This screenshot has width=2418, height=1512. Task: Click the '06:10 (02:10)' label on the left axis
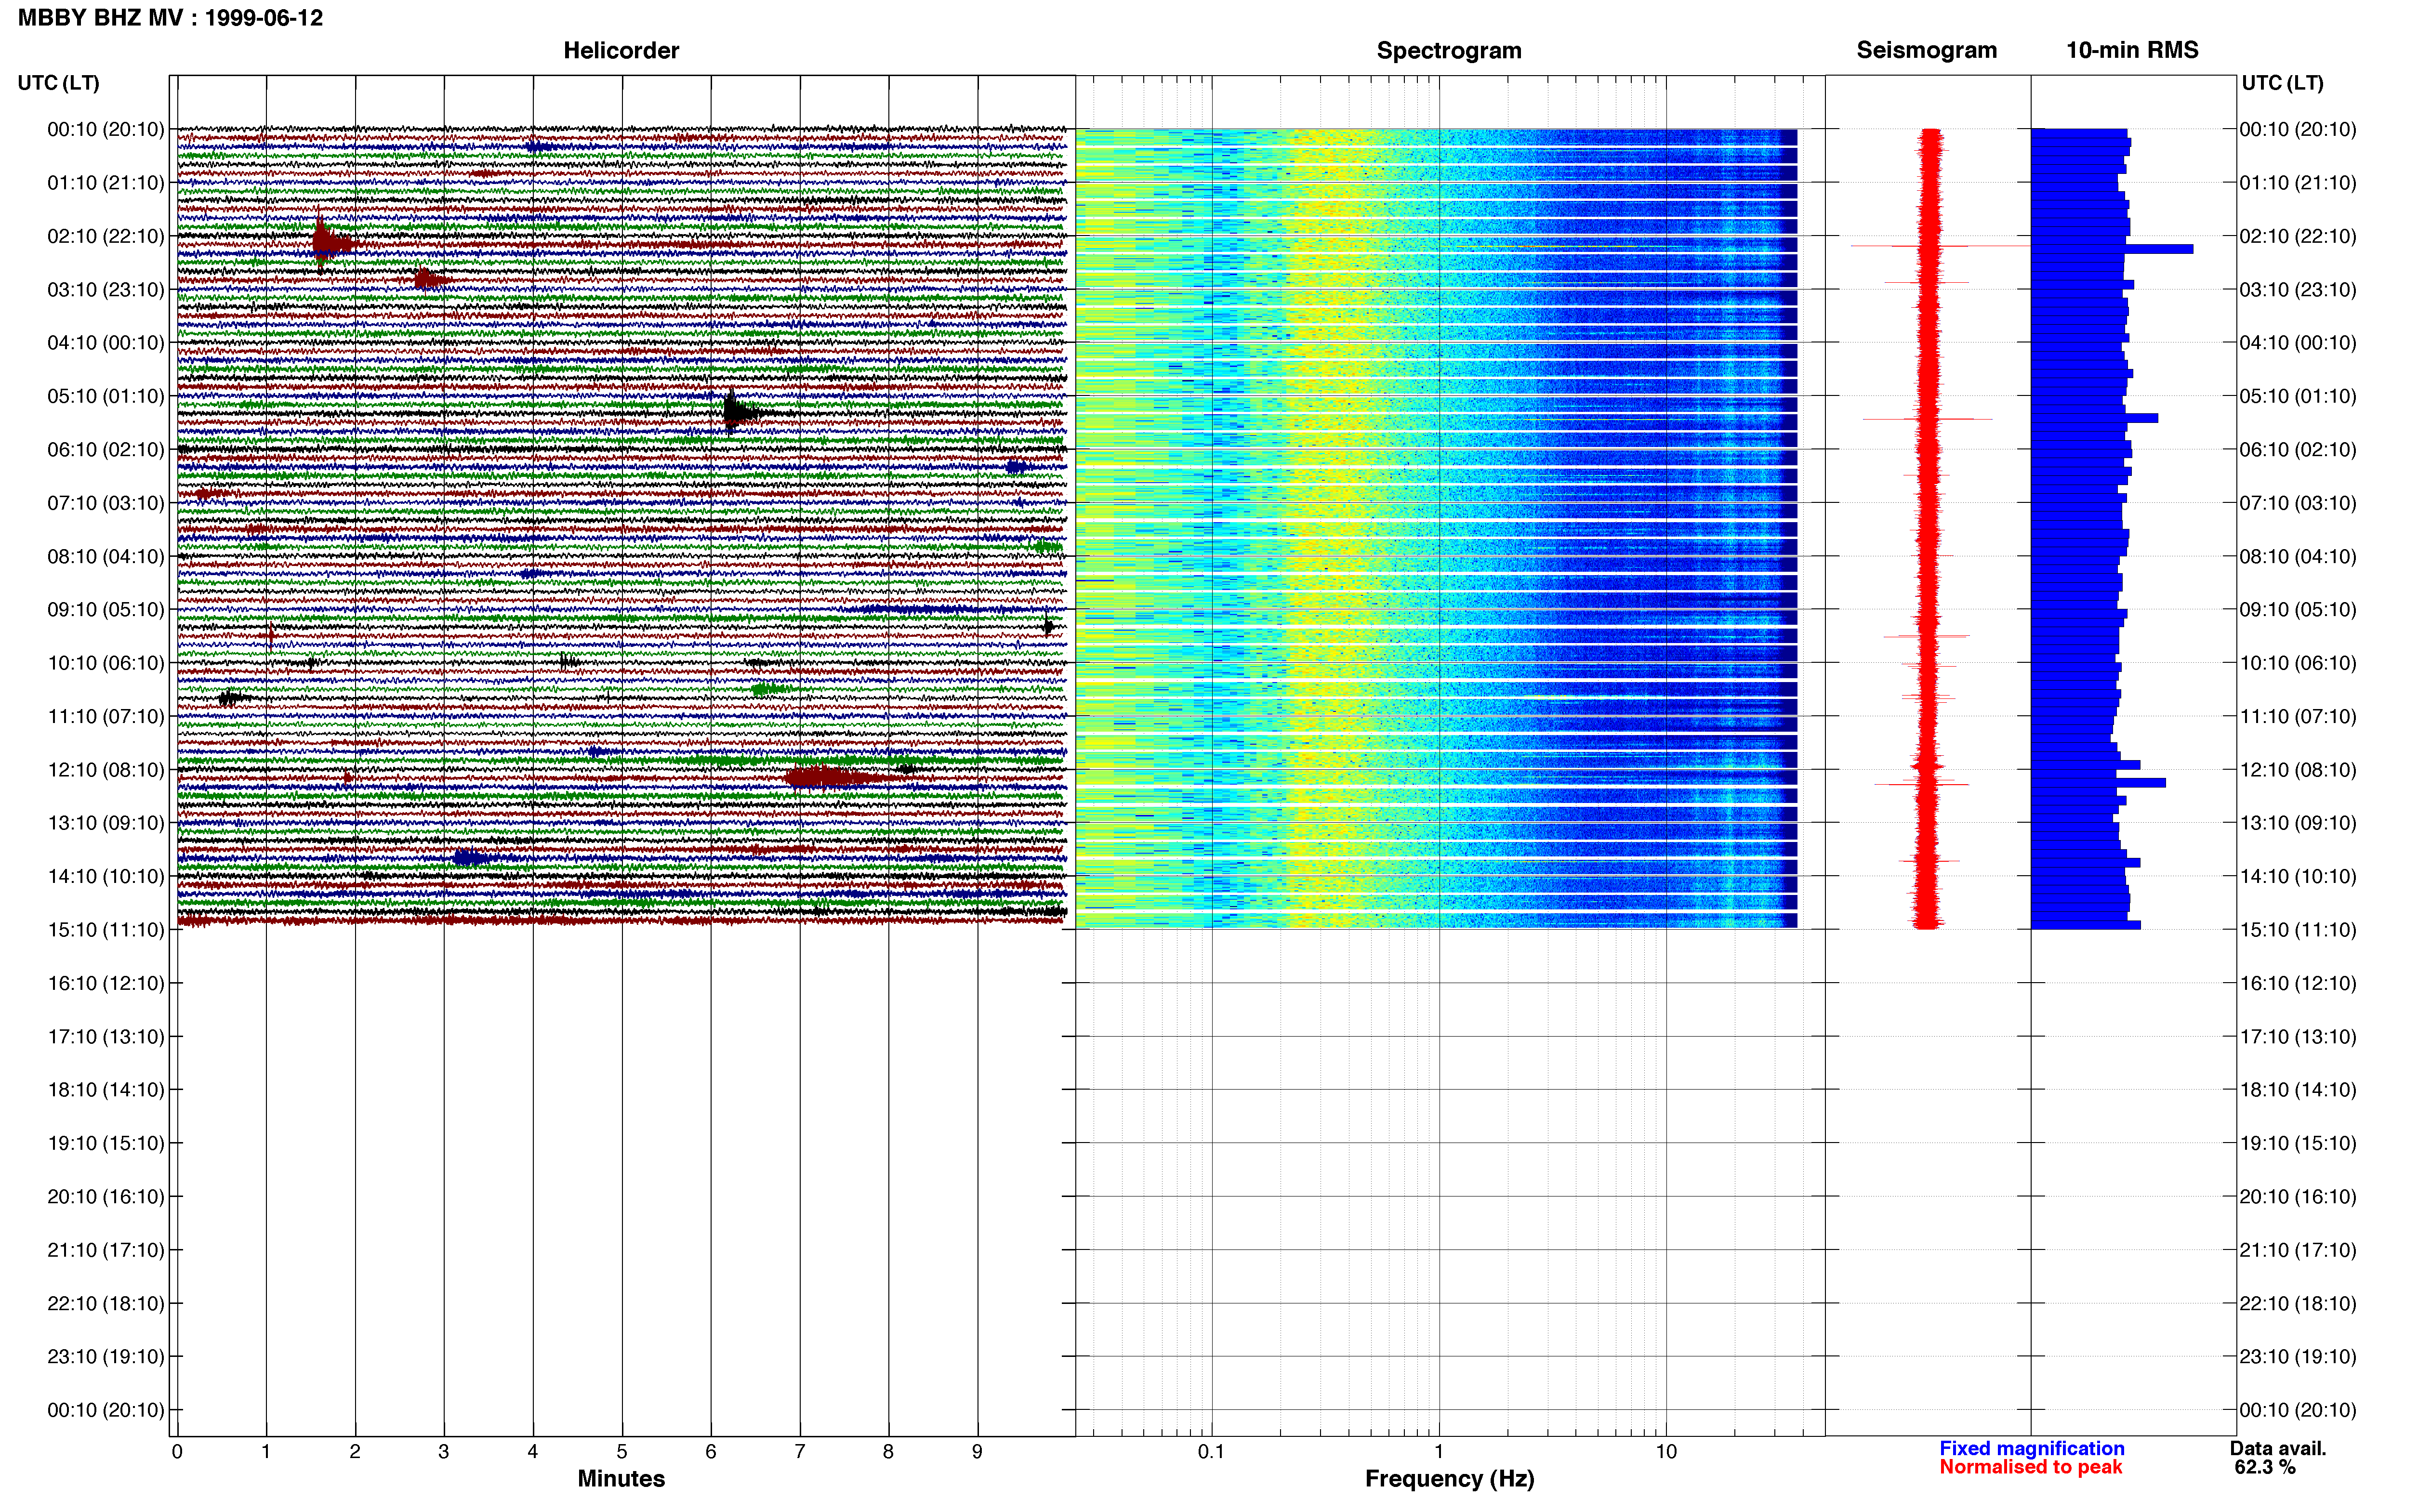tap(106, 450)
